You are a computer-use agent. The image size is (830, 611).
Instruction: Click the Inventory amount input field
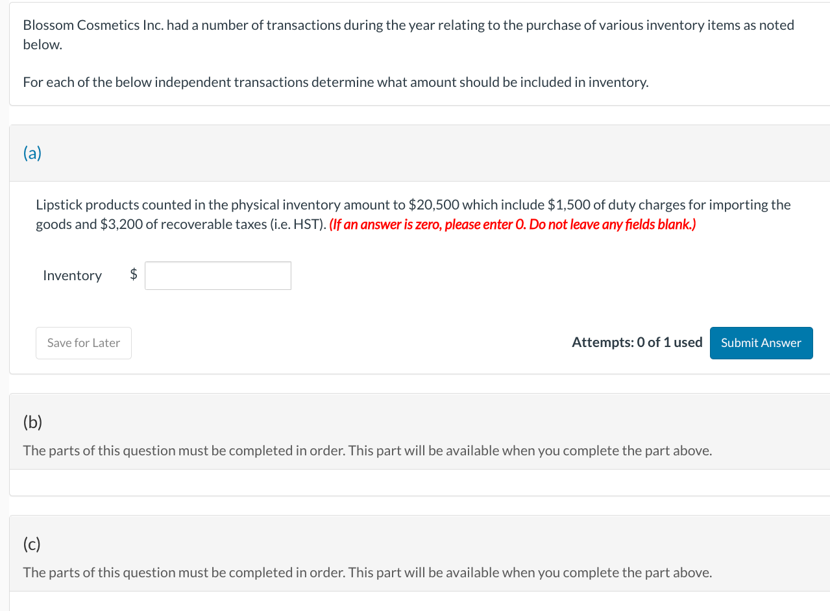(217, 275)
